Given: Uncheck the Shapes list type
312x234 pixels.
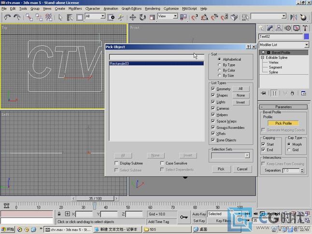Looking at the screenshot, I should click(x=213, y=95).
